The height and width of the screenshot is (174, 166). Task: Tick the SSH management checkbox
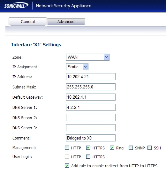pos(150,148)
